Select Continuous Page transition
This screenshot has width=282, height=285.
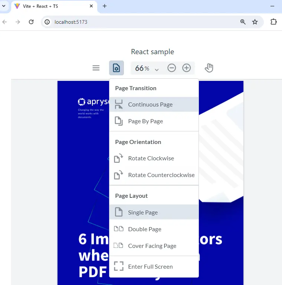pyautogui.click(x=154, y=104)
